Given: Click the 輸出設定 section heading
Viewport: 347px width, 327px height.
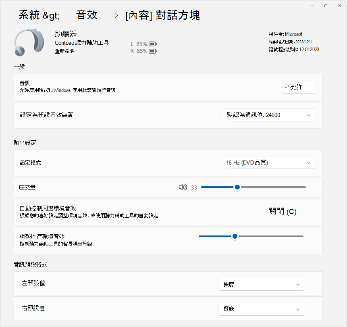Looking at the screenshot, I should tap(25, 143).
